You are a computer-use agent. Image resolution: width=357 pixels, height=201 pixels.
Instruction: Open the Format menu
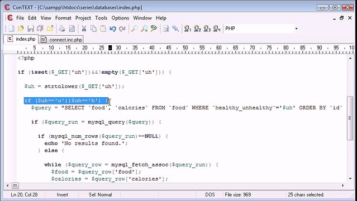63,18
